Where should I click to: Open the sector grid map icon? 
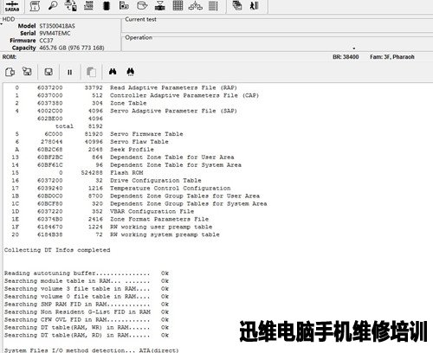(x=178, y=6)
